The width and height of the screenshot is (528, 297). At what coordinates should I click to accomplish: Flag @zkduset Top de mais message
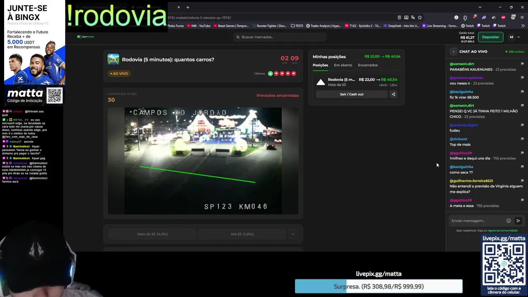(x=522, y=139)
